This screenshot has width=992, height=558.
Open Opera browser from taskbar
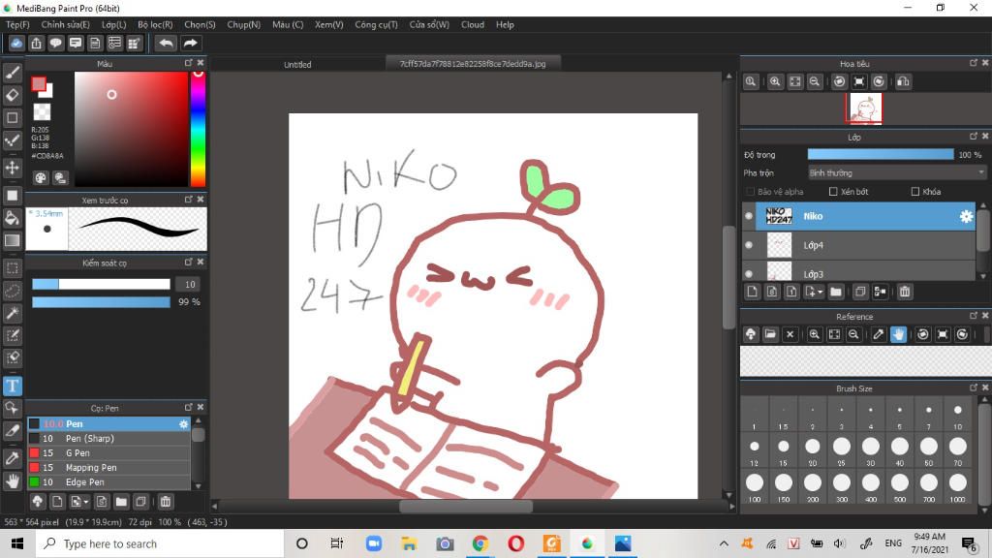(x=515, y=543)
